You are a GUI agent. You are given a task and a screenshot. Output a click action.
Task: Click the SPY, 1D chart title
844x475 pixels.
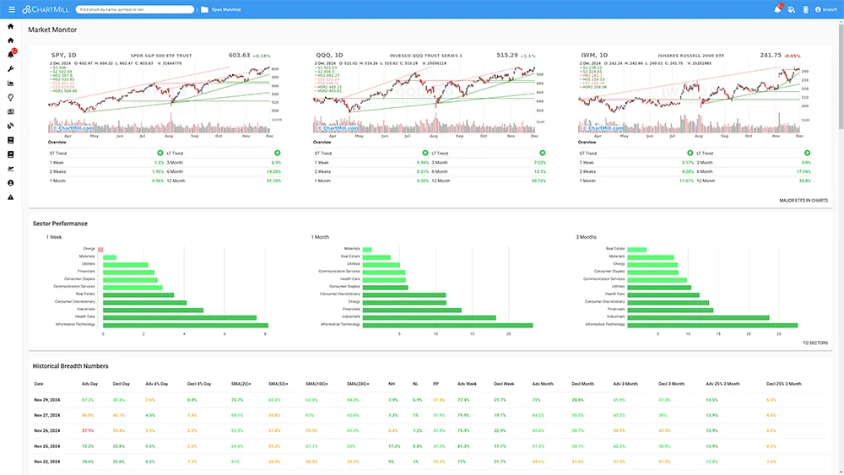pos(63,55)
